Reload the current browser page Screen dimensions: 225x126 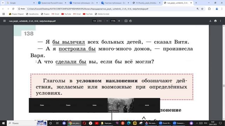point(13,9)
